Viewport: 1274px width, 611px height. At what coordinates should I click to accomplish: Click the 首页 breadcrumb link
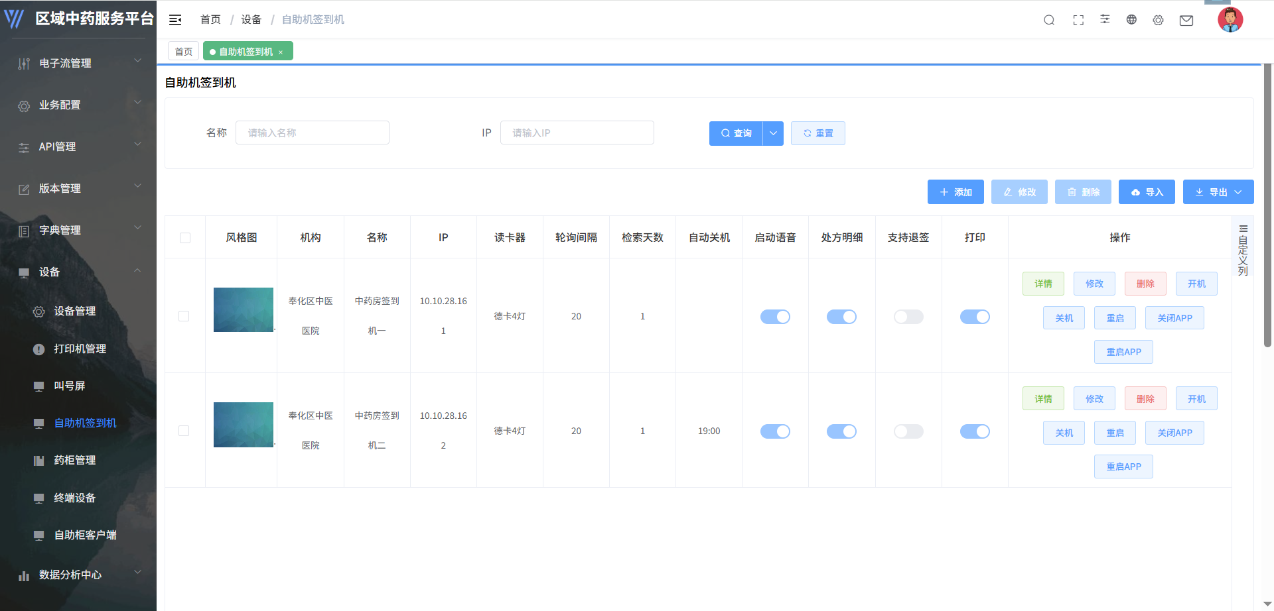click(x=210, y=20)
